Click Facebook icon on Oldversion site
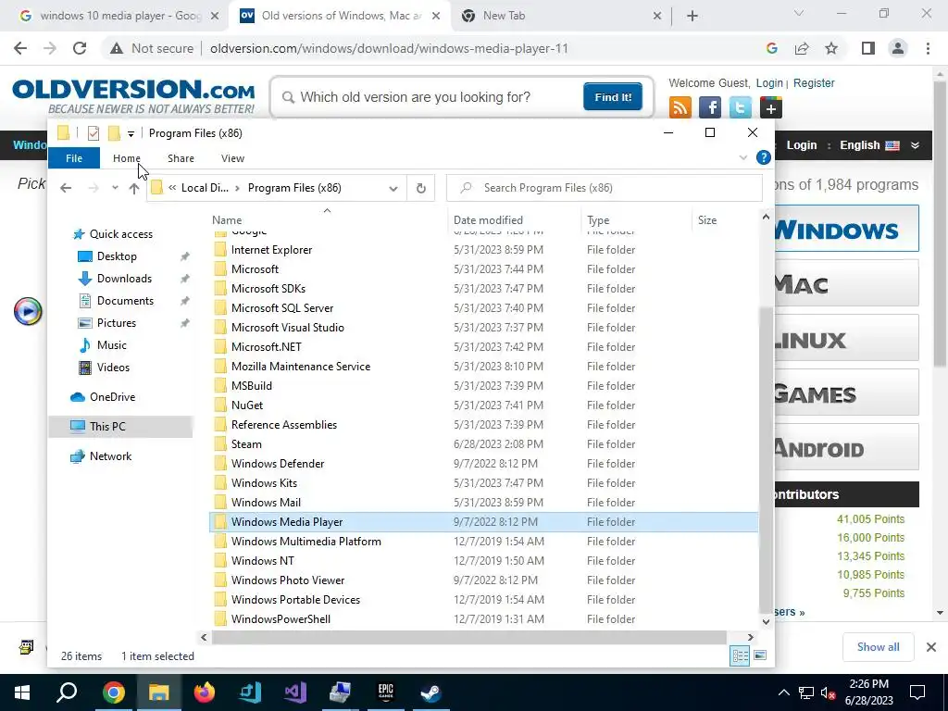Screen dimensions: 948x711 [x=710, y=107]
